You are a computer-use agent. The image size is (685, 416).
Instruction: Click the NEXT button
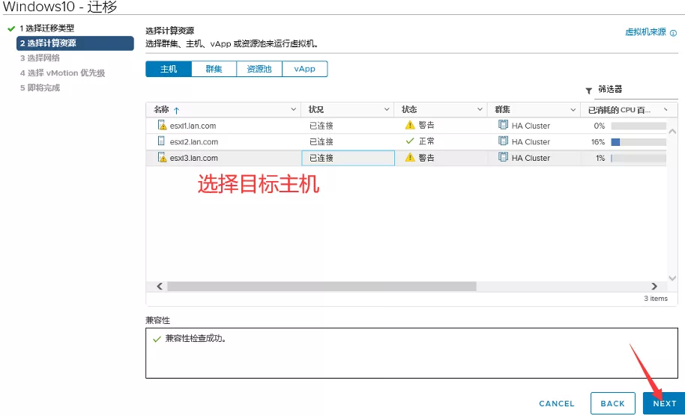[x=664, y=403]
